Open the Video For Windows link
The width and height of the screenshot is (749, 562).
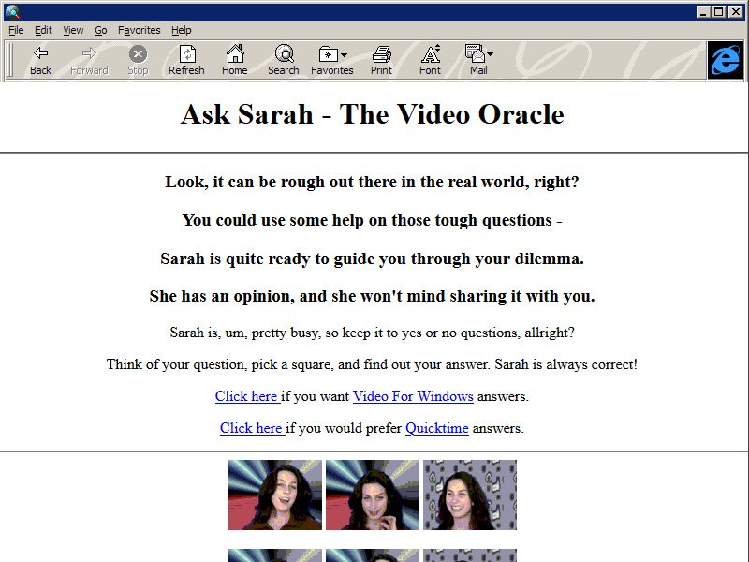(x=413, y=396)
